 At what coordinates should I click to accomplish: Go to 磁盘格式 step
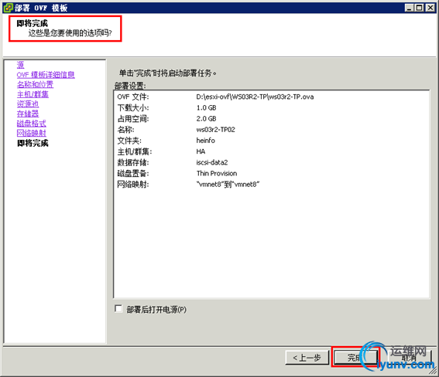pos(31,124)
